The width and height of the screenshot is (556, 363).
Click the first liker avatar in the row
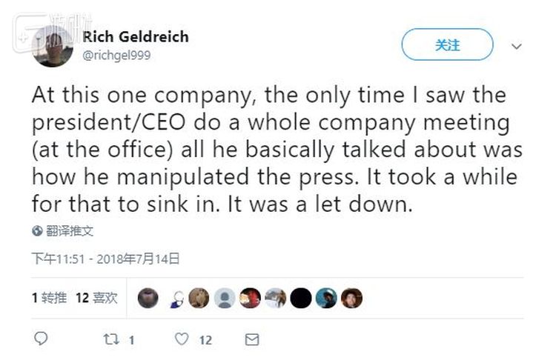point(148,298)
